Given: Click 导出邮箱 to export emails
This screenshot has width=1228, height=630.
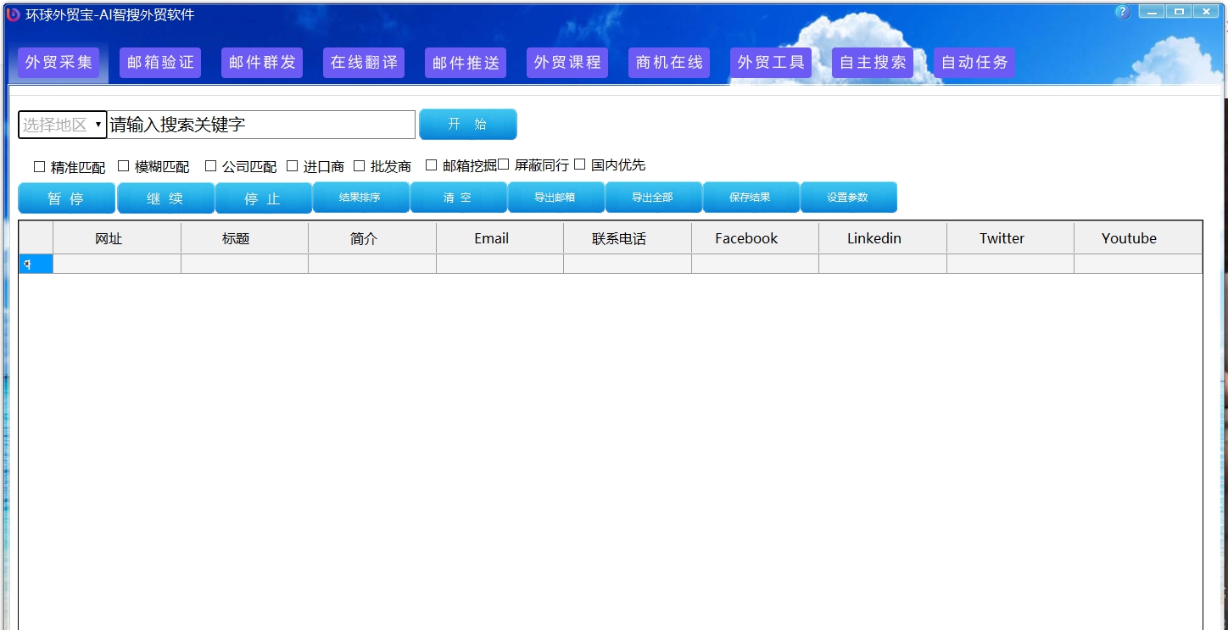Looking at the screenshot, I should click(555, 197).
